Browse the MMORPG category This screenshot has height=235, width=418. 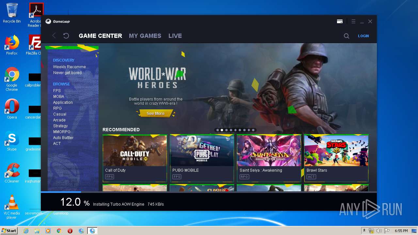click(62, 132)
